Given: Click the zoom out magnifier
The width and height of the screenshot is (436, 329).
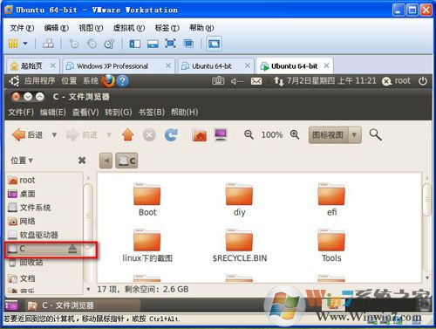Looking at the screenshot, I should click(249, 134).
